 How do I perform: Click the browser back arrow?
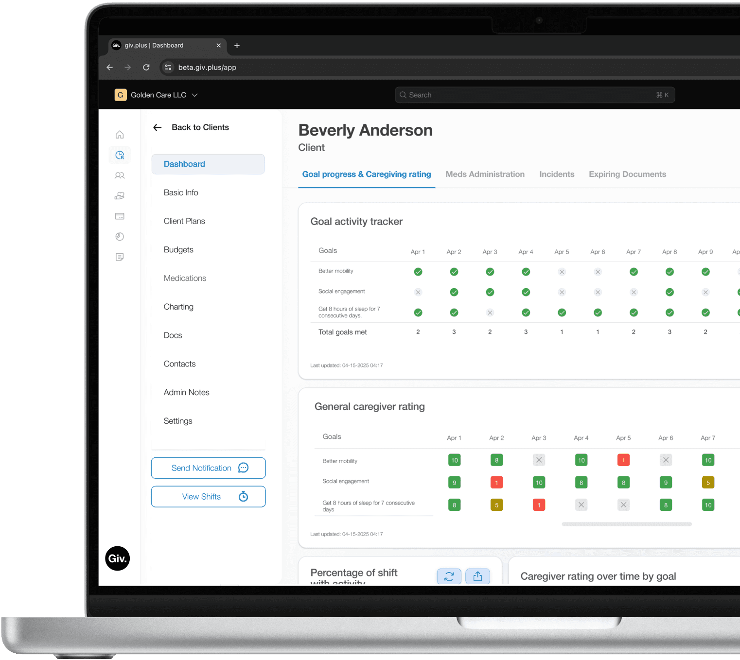[x=110, y=67]
